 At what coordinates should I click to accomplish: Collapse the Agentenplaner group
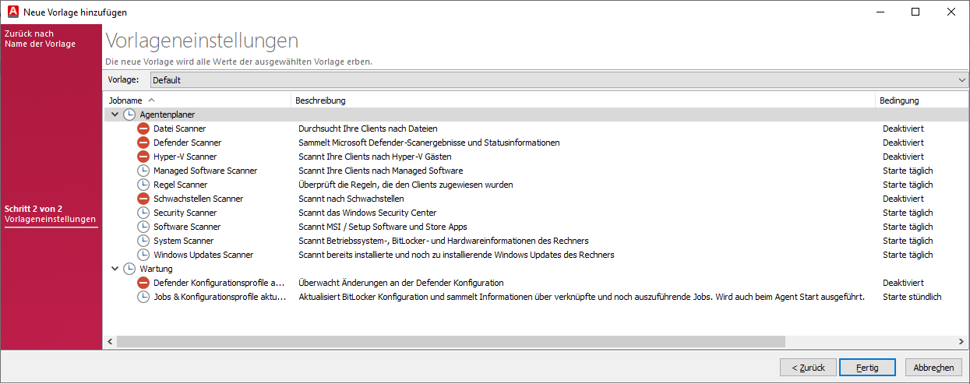click(x=115, y=114)
